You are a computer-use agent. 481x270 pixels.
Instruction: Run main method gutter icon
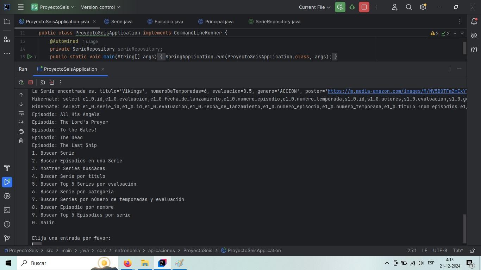click(x=30, y=57)
